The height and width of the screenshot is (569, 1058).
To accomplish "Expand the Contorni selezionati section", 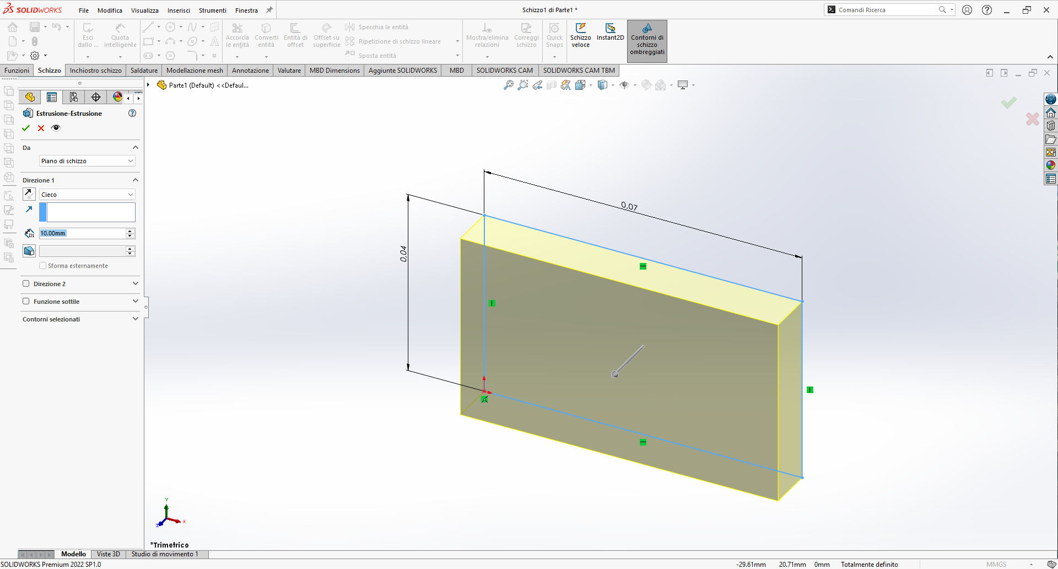I will tap(135, 319).
